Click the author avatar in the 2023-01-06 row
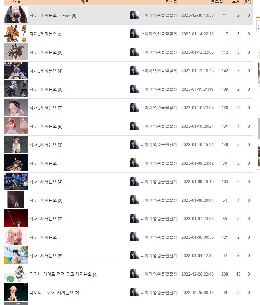The height and width of the screenshot is (305, 260). pos(134,237)
